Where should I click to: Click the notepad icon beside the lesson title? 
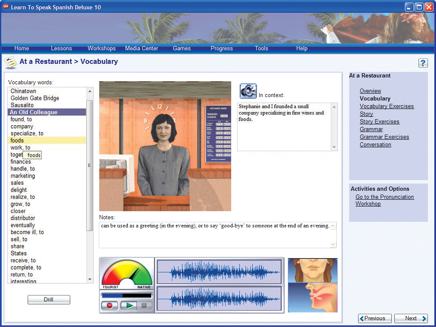10,62
